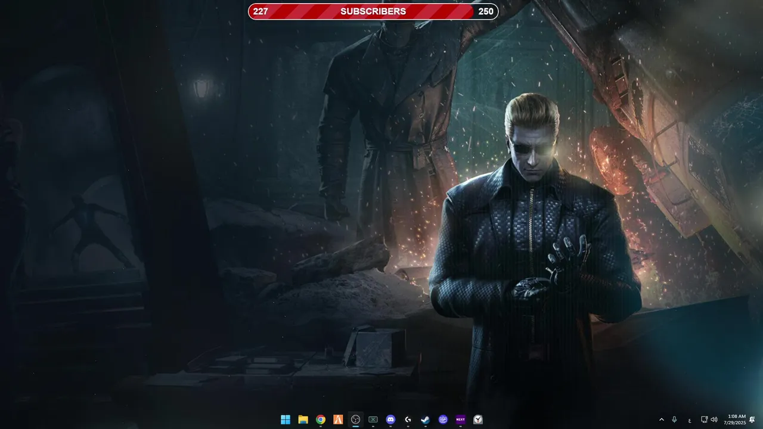Screen dimensions: 763x429
Task: Switch to OBS Studio in the taskbar
Action: point(356,419)
